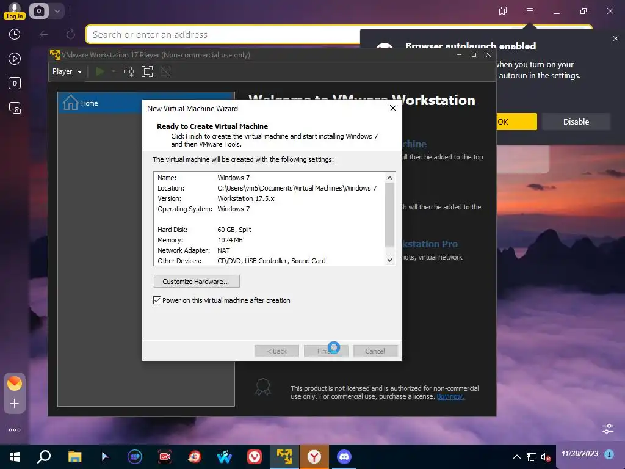Viewport: 625px width, 469px height.
Task: Click the sidebar zero counter icon
Action: [15, 83]
